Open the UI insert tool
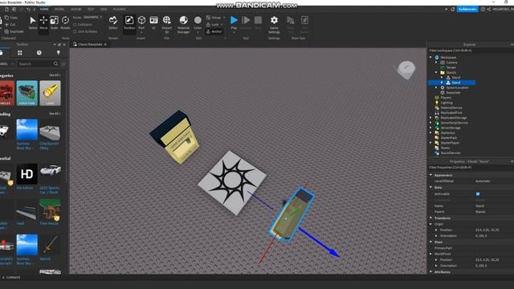514x289 pixels. point(153,23)
